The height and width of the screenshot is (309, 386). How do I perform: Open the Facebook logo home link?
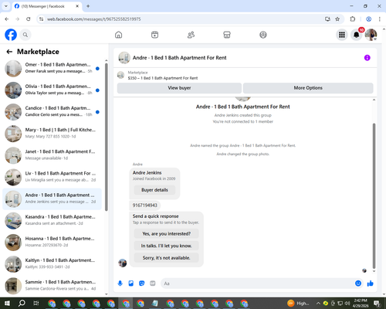pyautogui.click(x=11, y=35)
